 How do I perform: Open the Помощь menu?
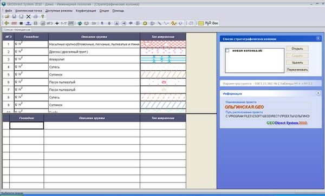point(118,11)
